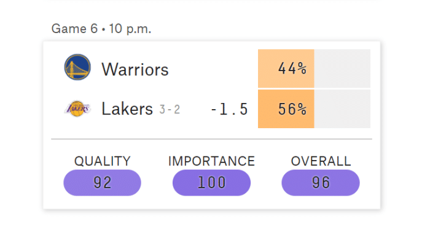Image resolution: width=430 pixels, height=225 pixels.
Task: Click the OVERALL label
Action: [x=321, y=161]
